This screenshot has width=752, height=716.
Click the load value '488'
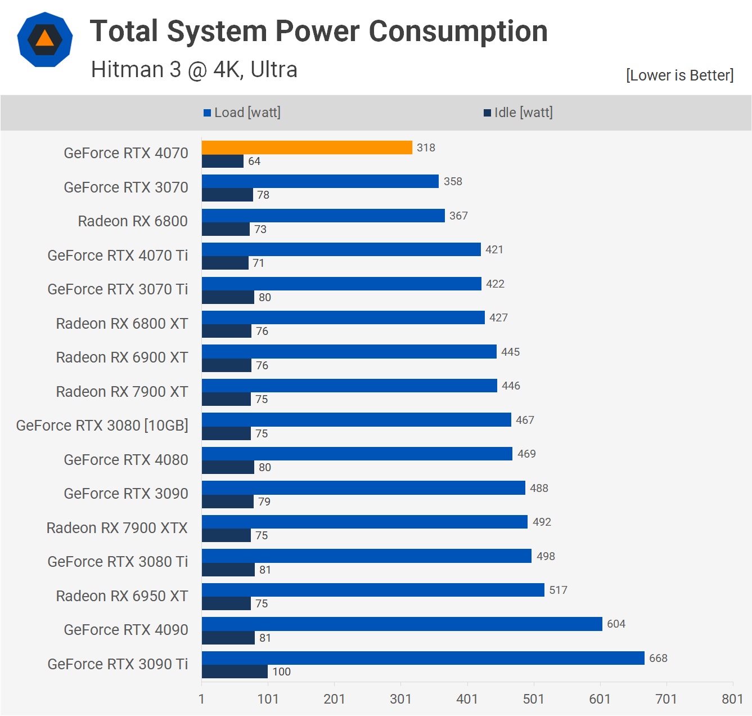point(539,489)
